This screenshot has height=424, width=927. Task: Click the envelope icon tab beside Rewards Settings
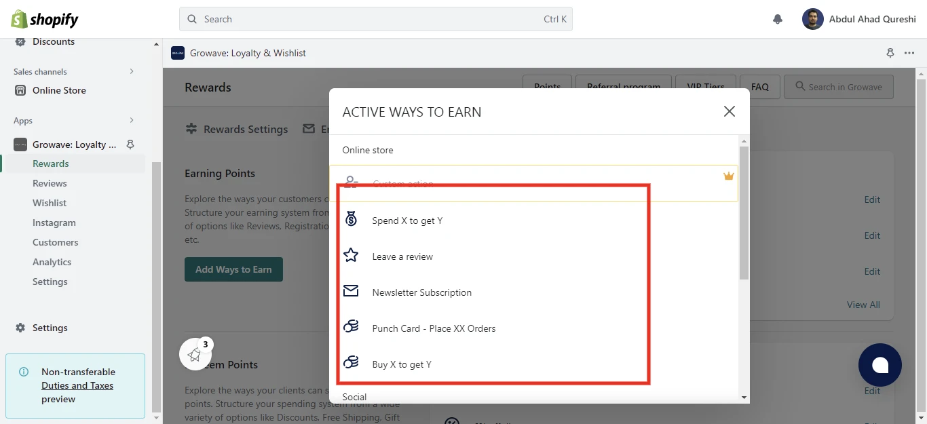pyautogui.click(x=309, y=129)
